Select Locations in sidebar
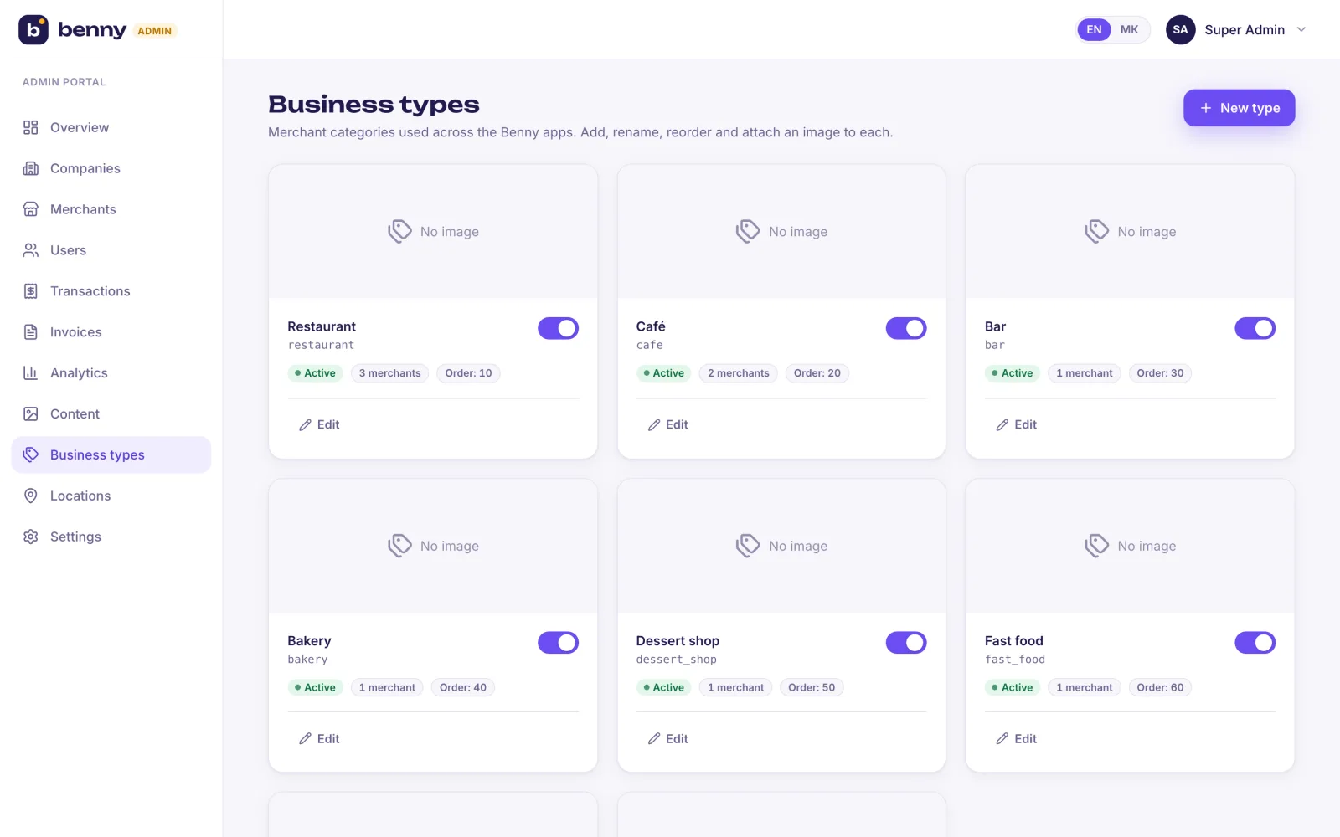This screenshot has height=837, width=1340. coord(111,496)
